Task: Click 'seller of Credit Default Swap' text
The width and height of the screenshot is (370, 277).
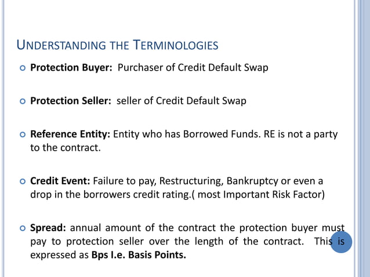Action: tap(181, 101)
